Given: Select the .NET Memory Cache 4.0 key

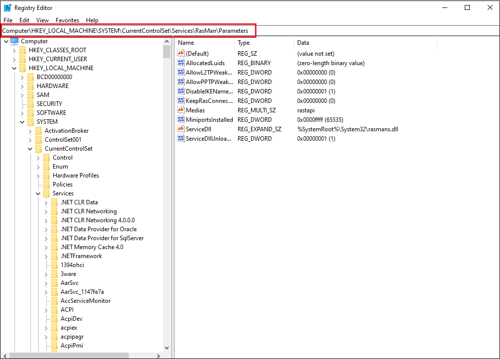Looking at the screenshot, I should click(x=92, y=247).
